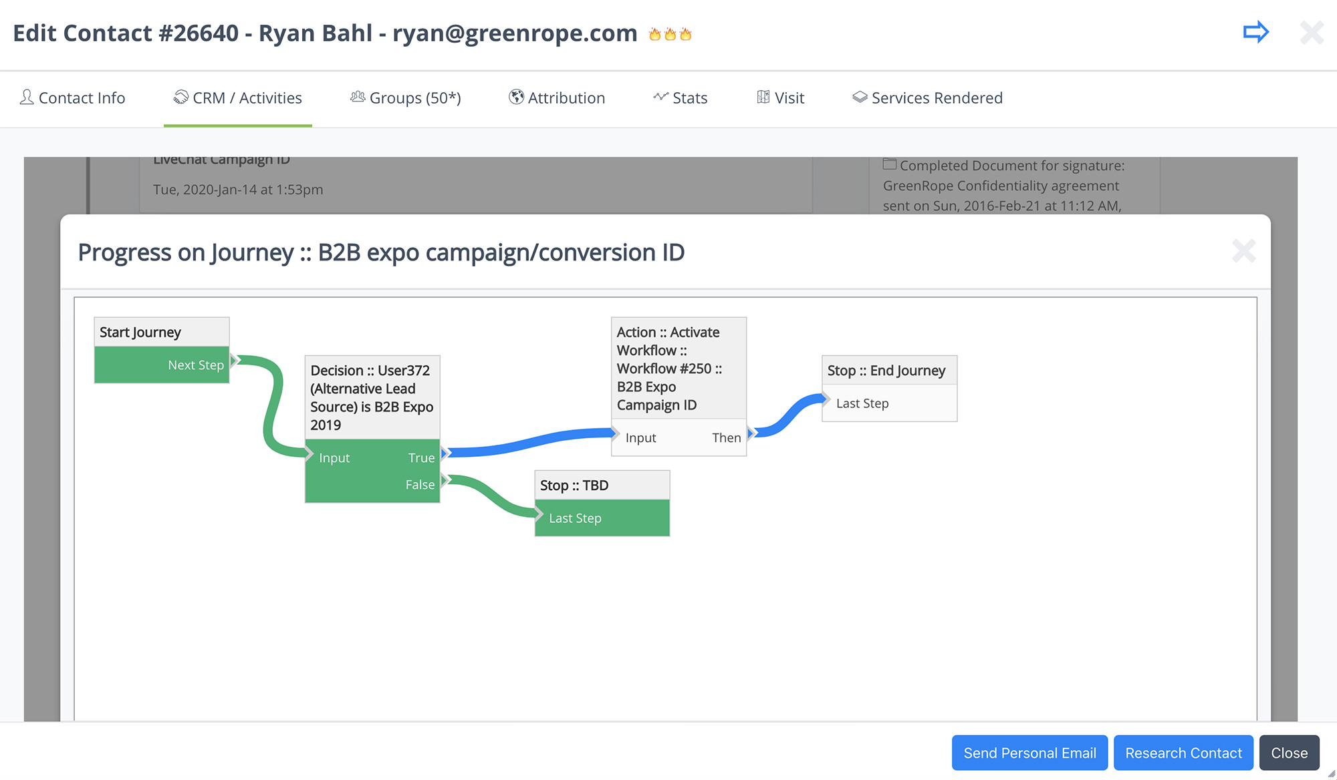Close the Progress on Journey dialog
Viewport: 1337px width, 780px height.
click(x=1244, y=250)
